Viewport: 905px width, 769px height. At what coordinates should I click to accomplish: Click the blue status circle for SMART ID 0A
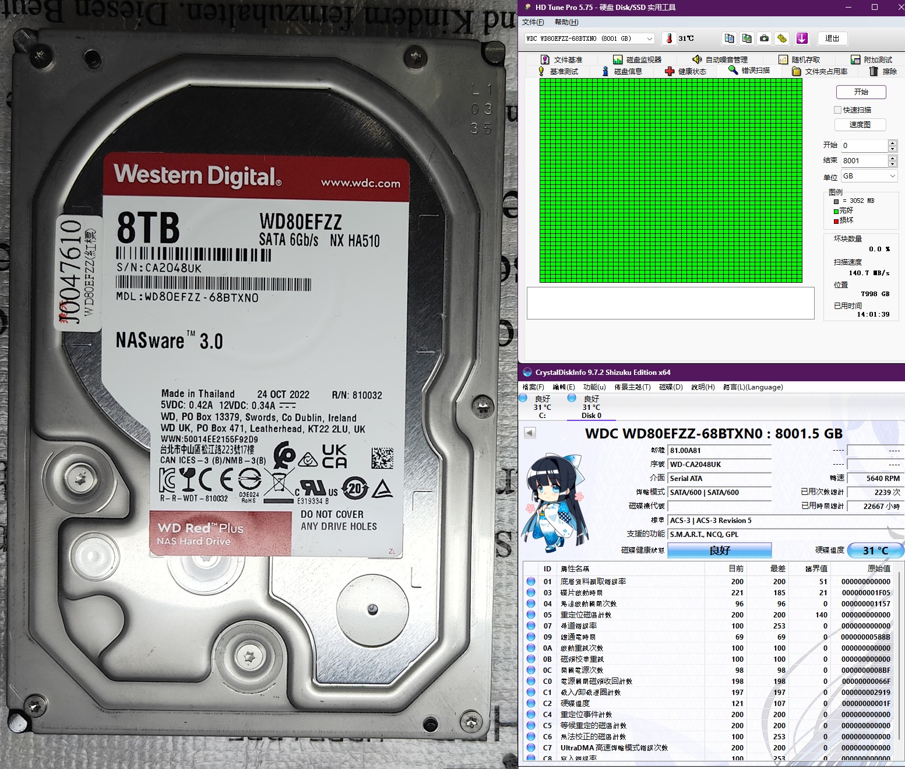[531, 648]
